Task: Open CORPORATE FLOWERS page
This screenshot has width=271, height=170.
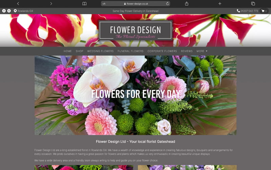Action: (x=162, y=51)
